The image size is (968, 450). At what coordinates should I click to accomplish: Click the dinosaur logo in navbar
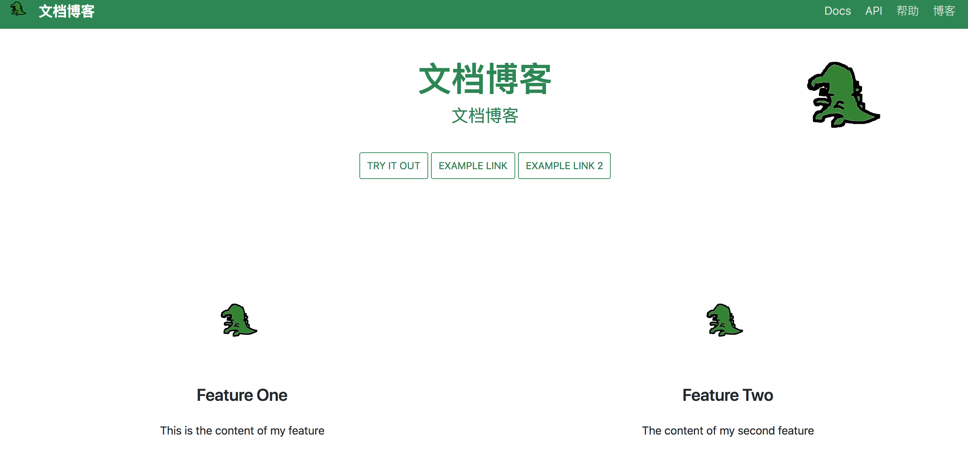pos(19,11)
